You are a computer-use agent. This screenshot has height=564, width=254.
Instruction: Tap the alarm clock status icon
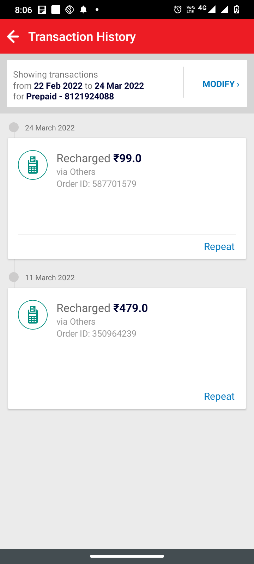pyautogui.click(x=178, y=10)
